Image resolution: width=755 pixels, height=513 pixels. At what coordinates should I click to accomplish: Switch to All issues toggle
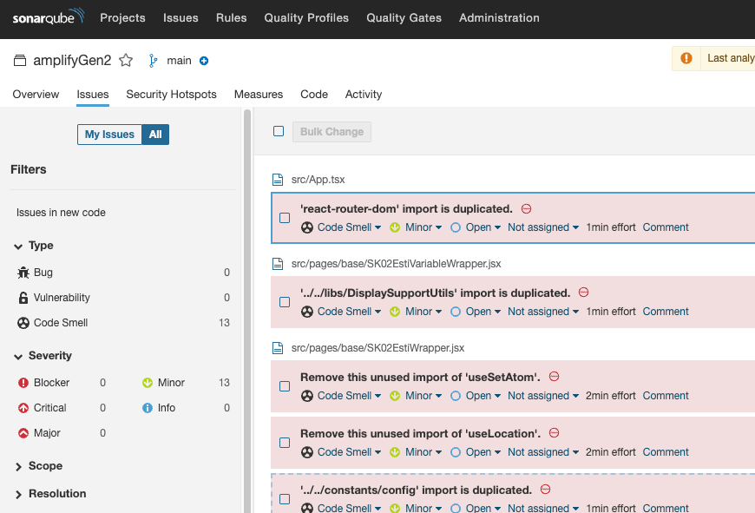click(155, 135)
